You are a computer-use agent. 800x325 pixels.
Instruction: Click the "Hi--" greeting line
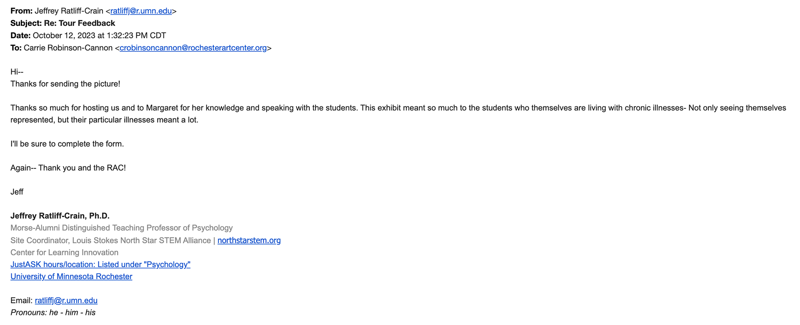17,72
